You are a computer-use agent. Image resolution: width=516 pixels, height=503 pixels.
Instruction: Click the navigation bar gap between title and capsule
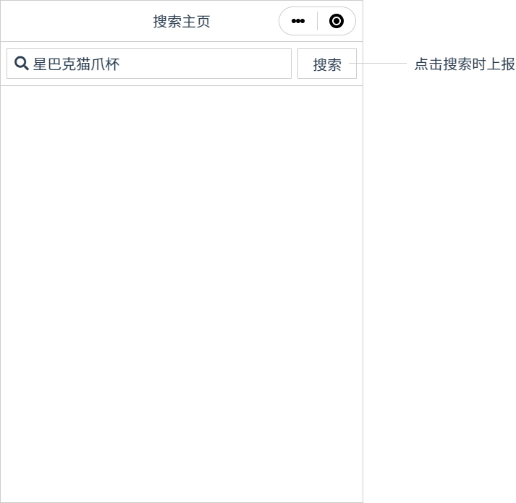(x=245, y=22)
